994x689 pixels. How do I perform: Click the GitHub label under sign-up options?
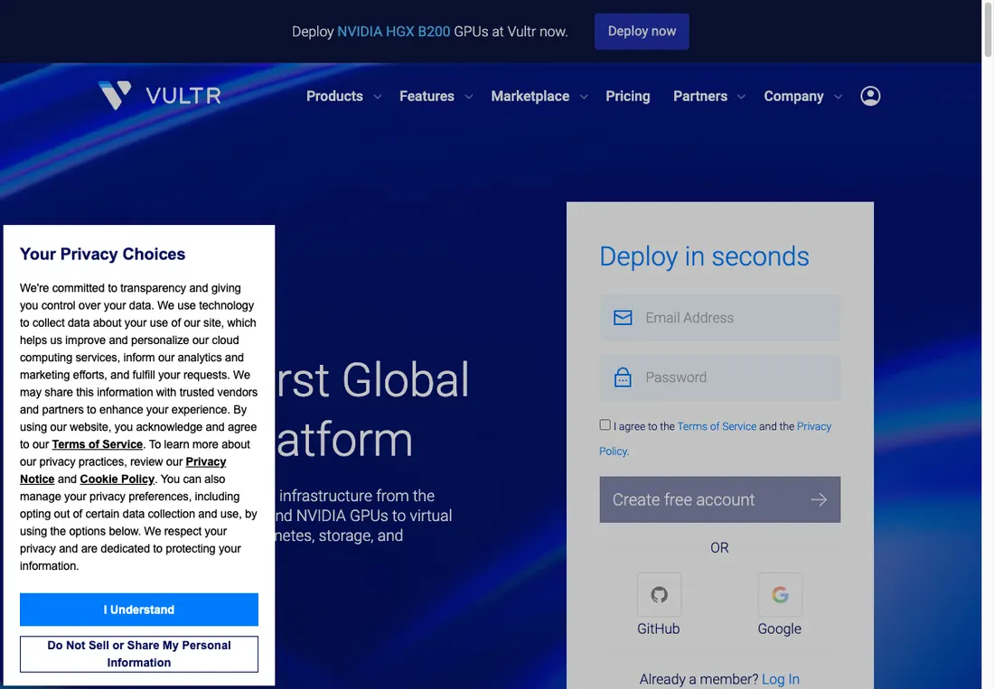(x=658, y=628)
